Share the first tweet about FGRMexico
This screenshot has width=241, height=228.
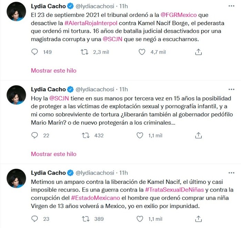point(198,52)
